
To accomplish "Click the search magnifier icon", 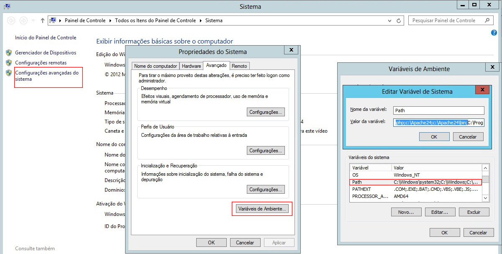I will coord(487,20).
